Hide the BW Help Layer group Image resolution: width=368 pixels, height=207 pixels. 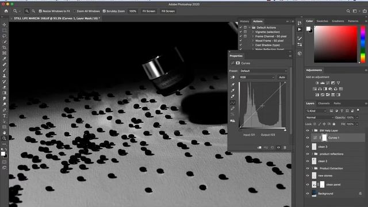pos(308,131)
